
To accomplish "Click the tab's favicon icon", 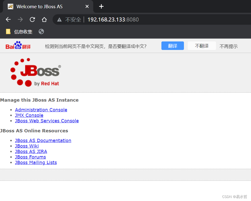I will pos(11,6).
